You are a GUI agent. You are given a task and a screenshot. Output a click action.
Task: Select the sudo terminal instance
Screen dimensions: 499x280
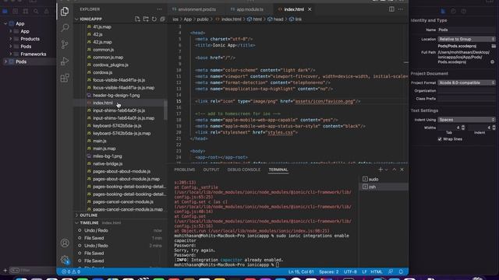(384, 179)
